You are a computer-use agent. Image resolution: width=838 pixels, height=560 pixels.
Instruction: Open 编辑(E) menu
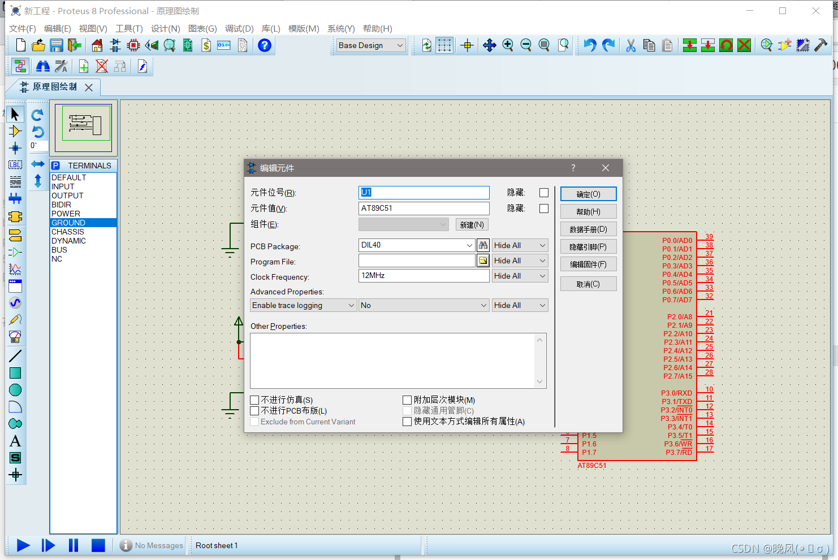pos(58,29)
